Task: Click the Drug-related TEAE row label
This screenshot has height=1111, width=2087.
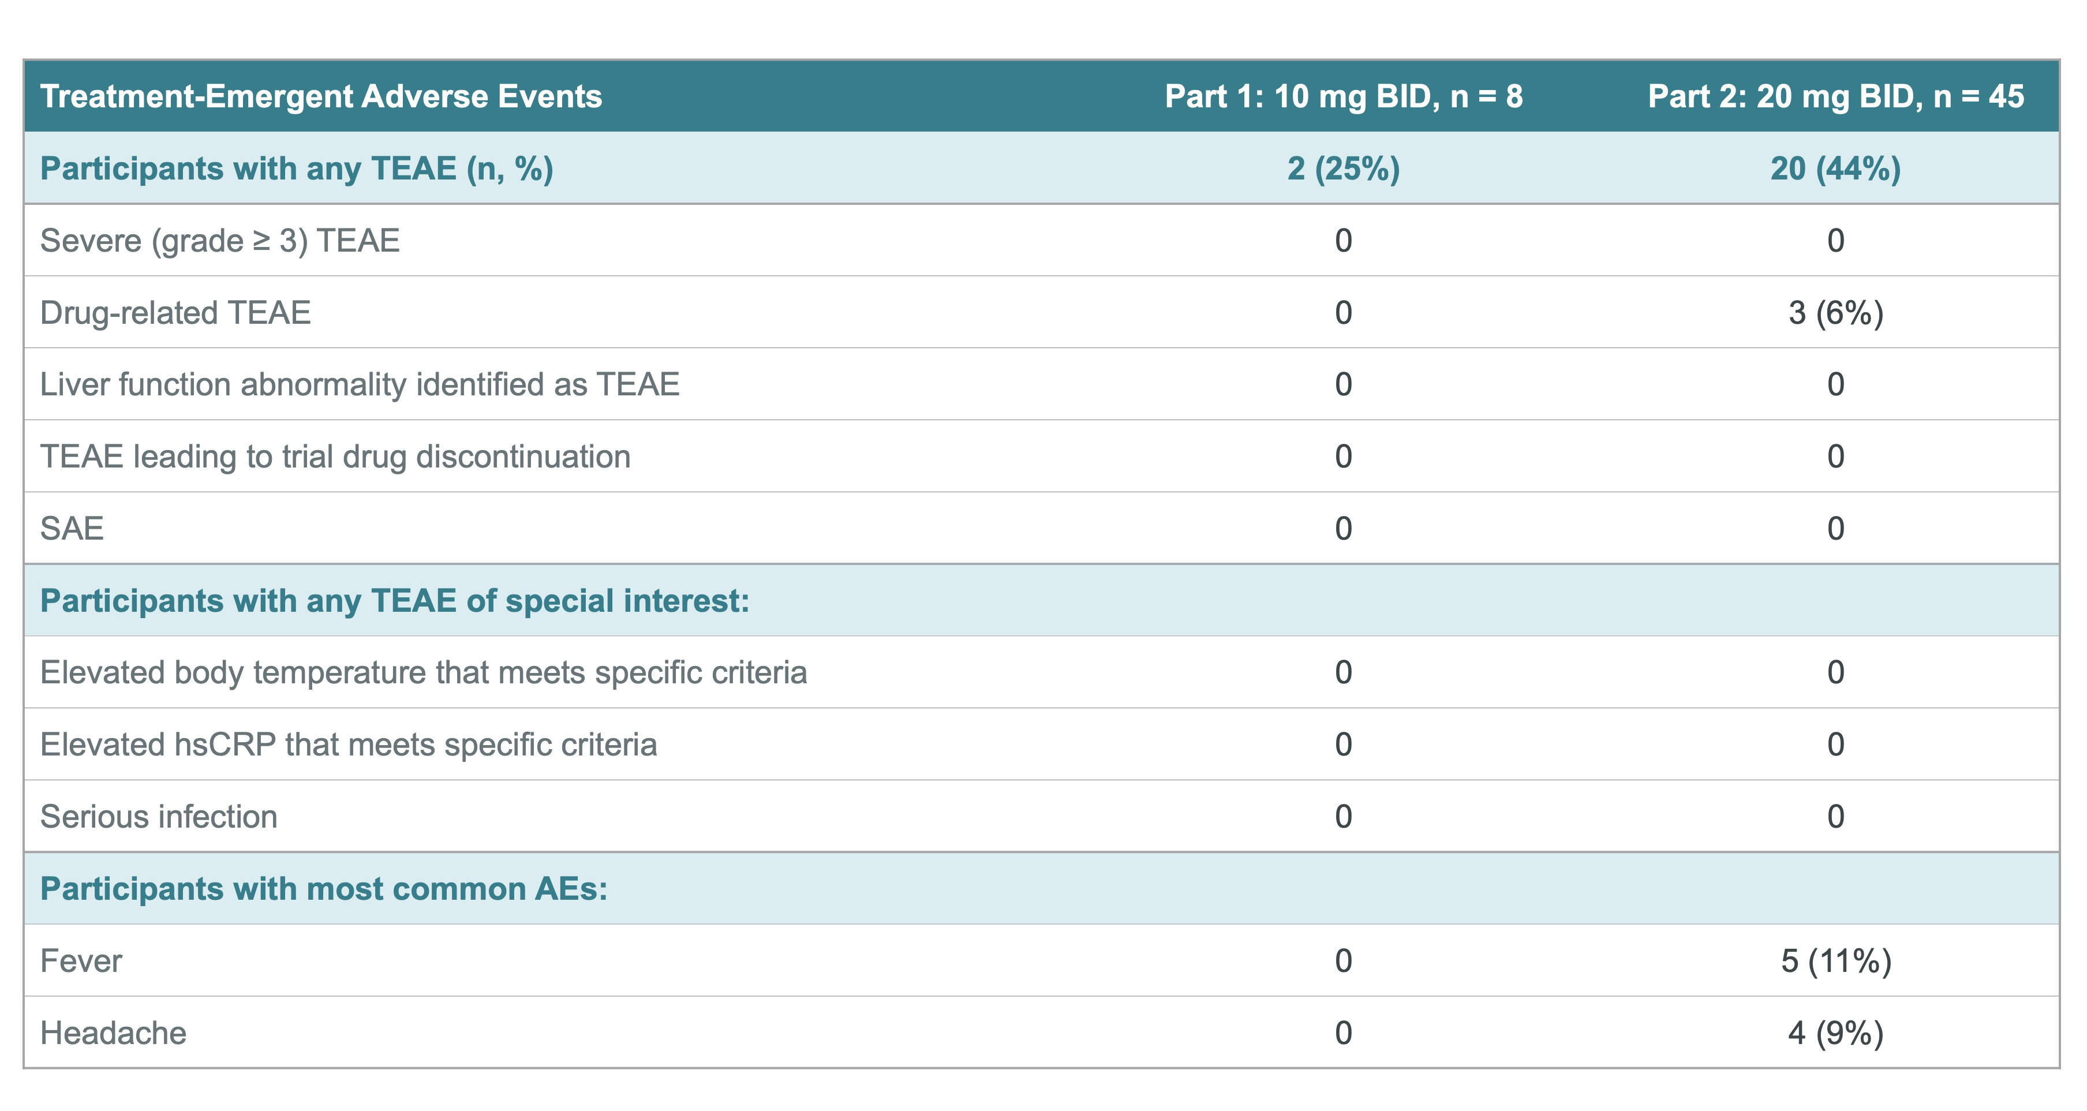Action: click(175, 313)
